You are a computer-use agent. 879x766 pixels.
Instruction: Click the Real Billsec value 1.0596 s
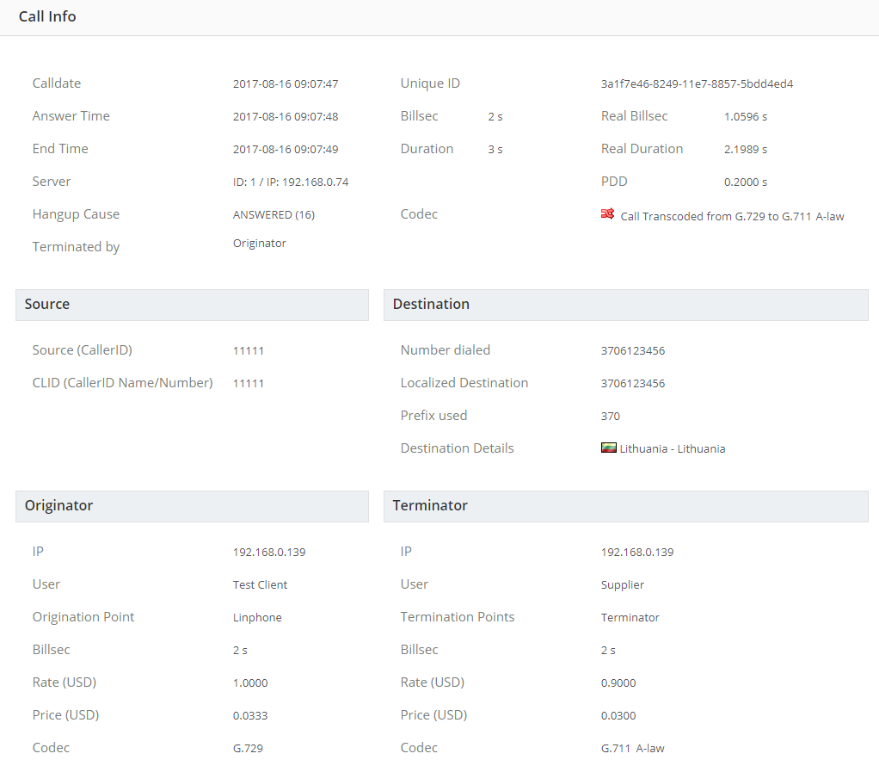746,117
